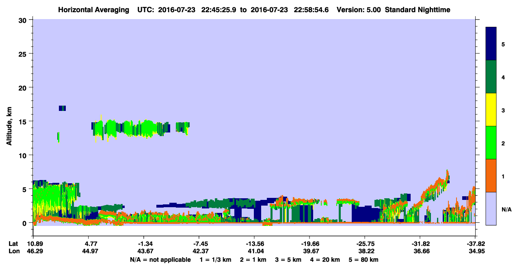Click latitude value -7.45
The height and width of the screenshot is (271, 528).
[x=199, y=244]
